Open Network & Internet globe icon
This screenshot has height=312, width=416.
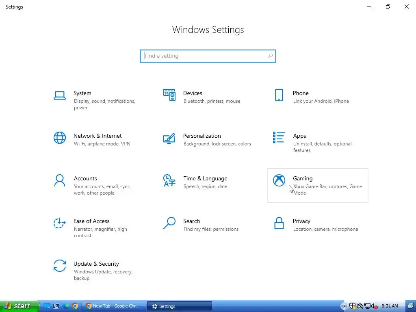point(60,138)
